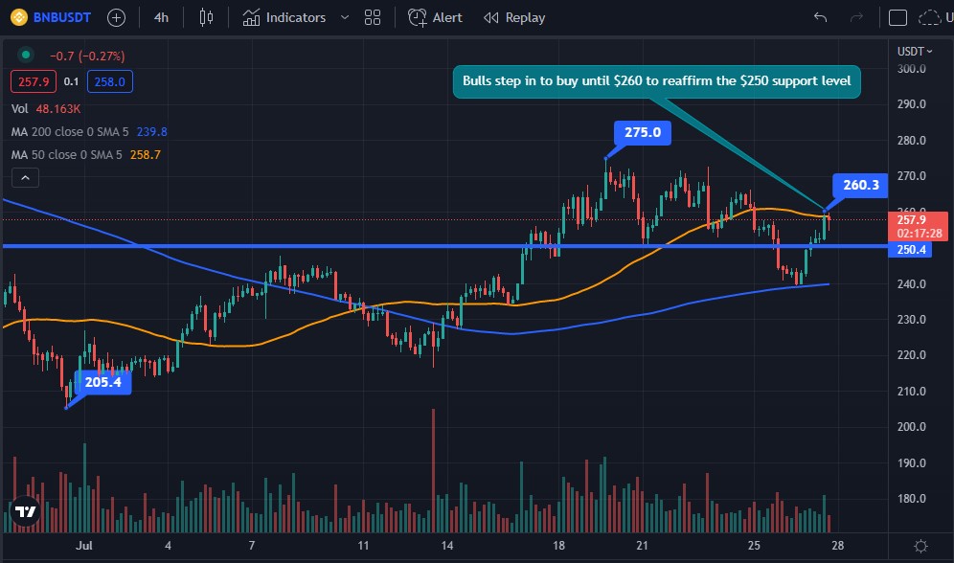Click the 239.8 MA 200 value
The height and width of the screenshot is (563, 954).
pyautogui.click(x=151, y=132)
